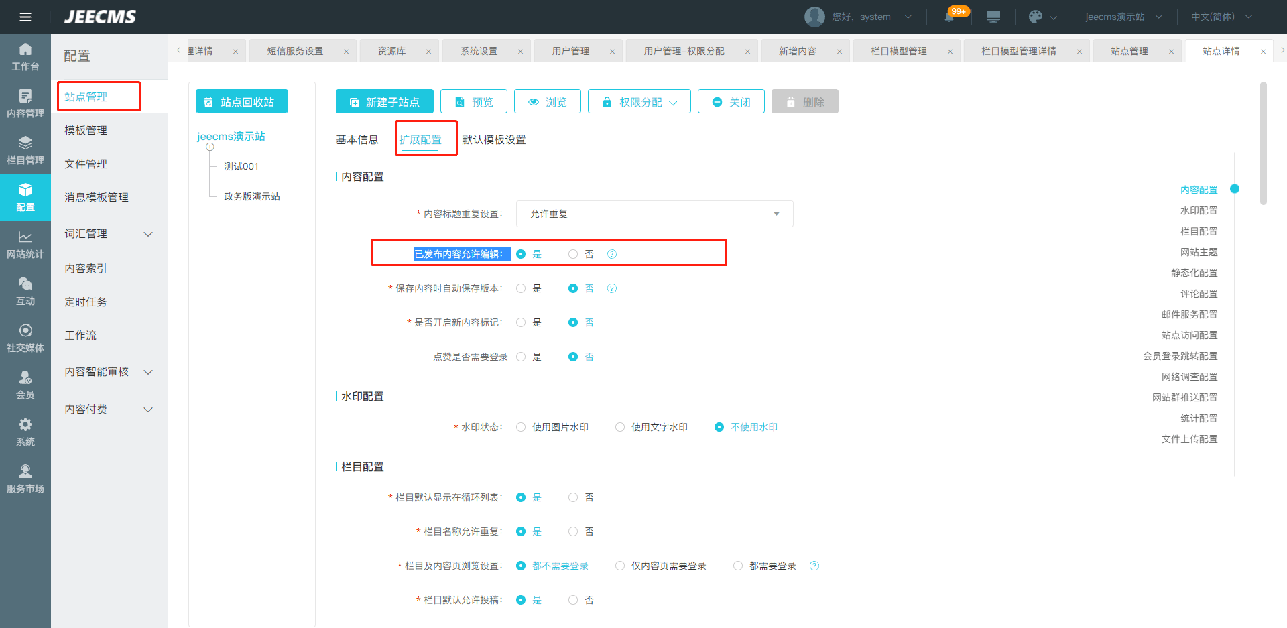
Task: Switch to 默认模板设置 tab
Action: pos(493,139)
